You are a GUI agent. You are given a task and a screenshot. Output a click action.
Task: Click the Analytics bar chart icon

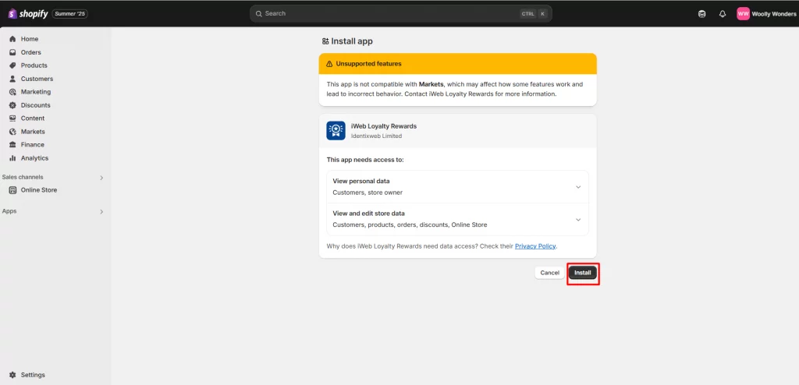(x=12, y=158)
